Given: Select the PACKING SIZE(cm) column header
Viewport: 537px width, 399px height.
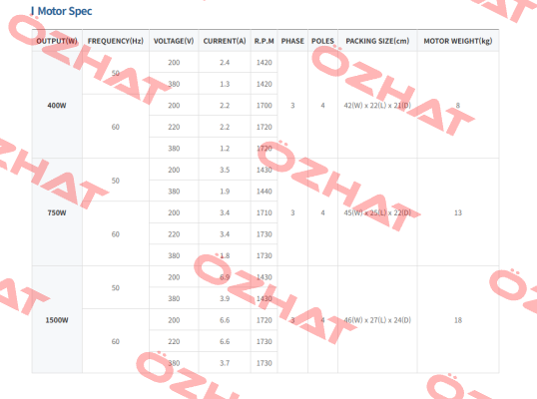Looking at the screenshot, I should pos(377,41).
